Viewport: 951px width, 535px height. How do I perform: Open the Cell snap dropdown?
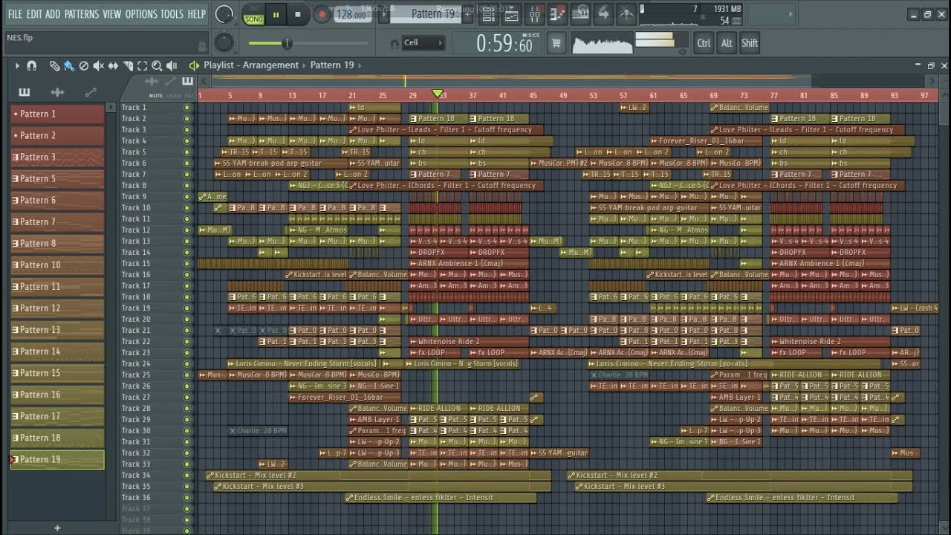423,43
